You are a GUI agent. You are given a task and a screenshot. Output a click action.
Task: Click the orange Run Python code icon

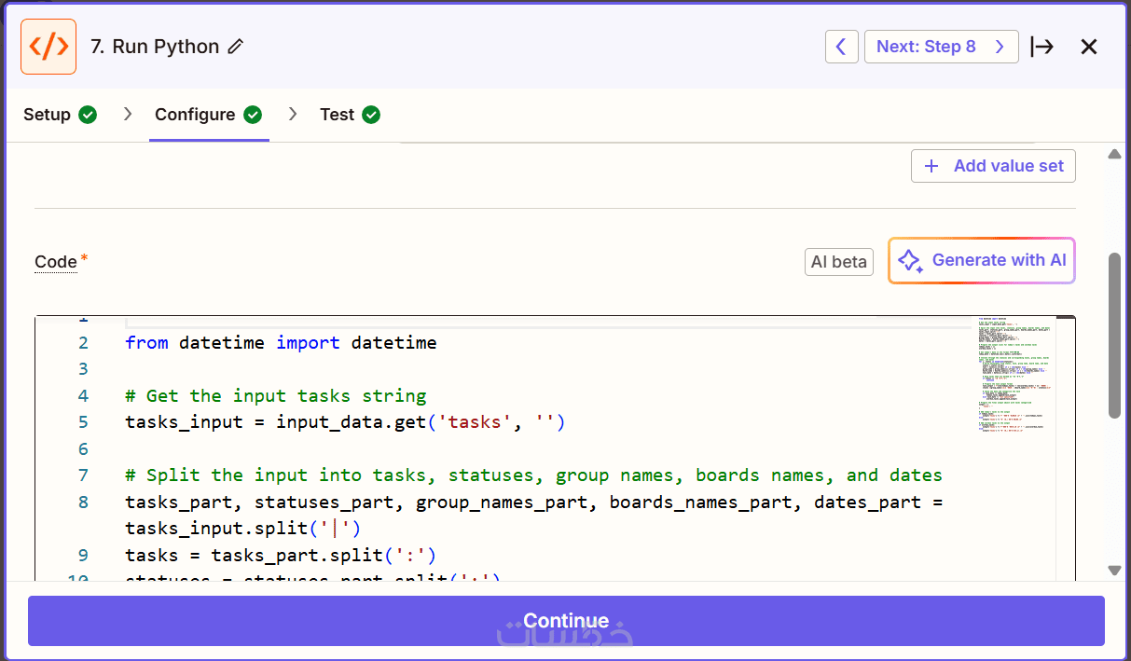[x=48, y=47]
